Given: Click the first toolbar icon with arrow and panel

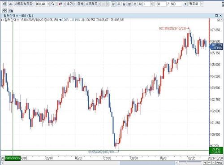Looking at the screenshot, I should 4,4.
